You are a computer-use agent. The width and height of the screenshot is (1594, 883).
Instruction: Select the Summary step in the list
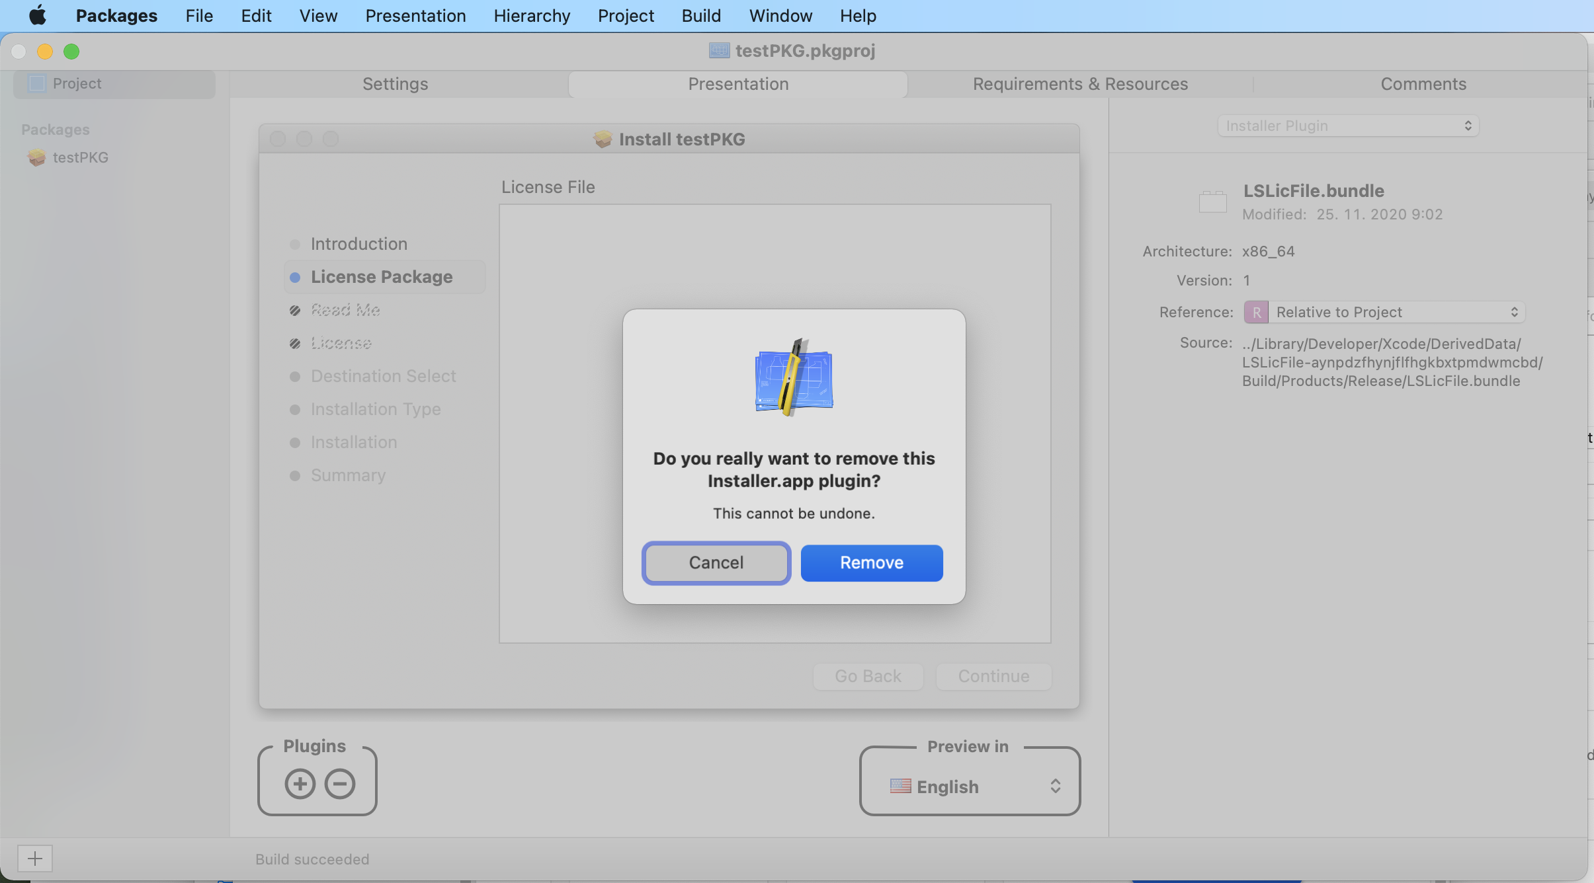[x=347, y=475]
